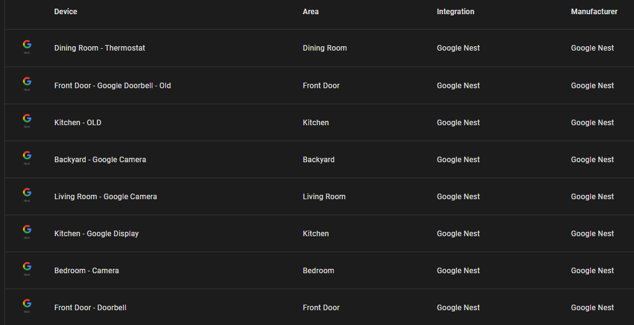The width and height of the screenshot is (634, 325).
Task: Select the Nest icon beside Kitchen - Google Display
Action: [x=27, y=231]
